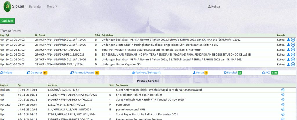This screenshot has width=297, height=120.
Task: Click the Reload link
Action: pos(6,73)
